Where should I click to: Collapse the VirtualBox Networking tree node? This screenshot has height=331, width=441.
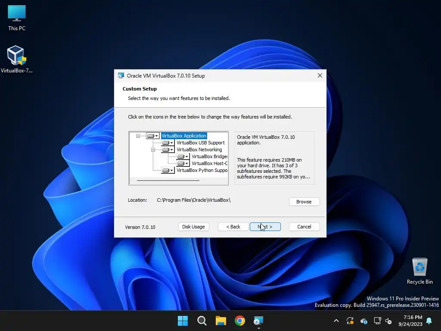(x=153, y=150)
